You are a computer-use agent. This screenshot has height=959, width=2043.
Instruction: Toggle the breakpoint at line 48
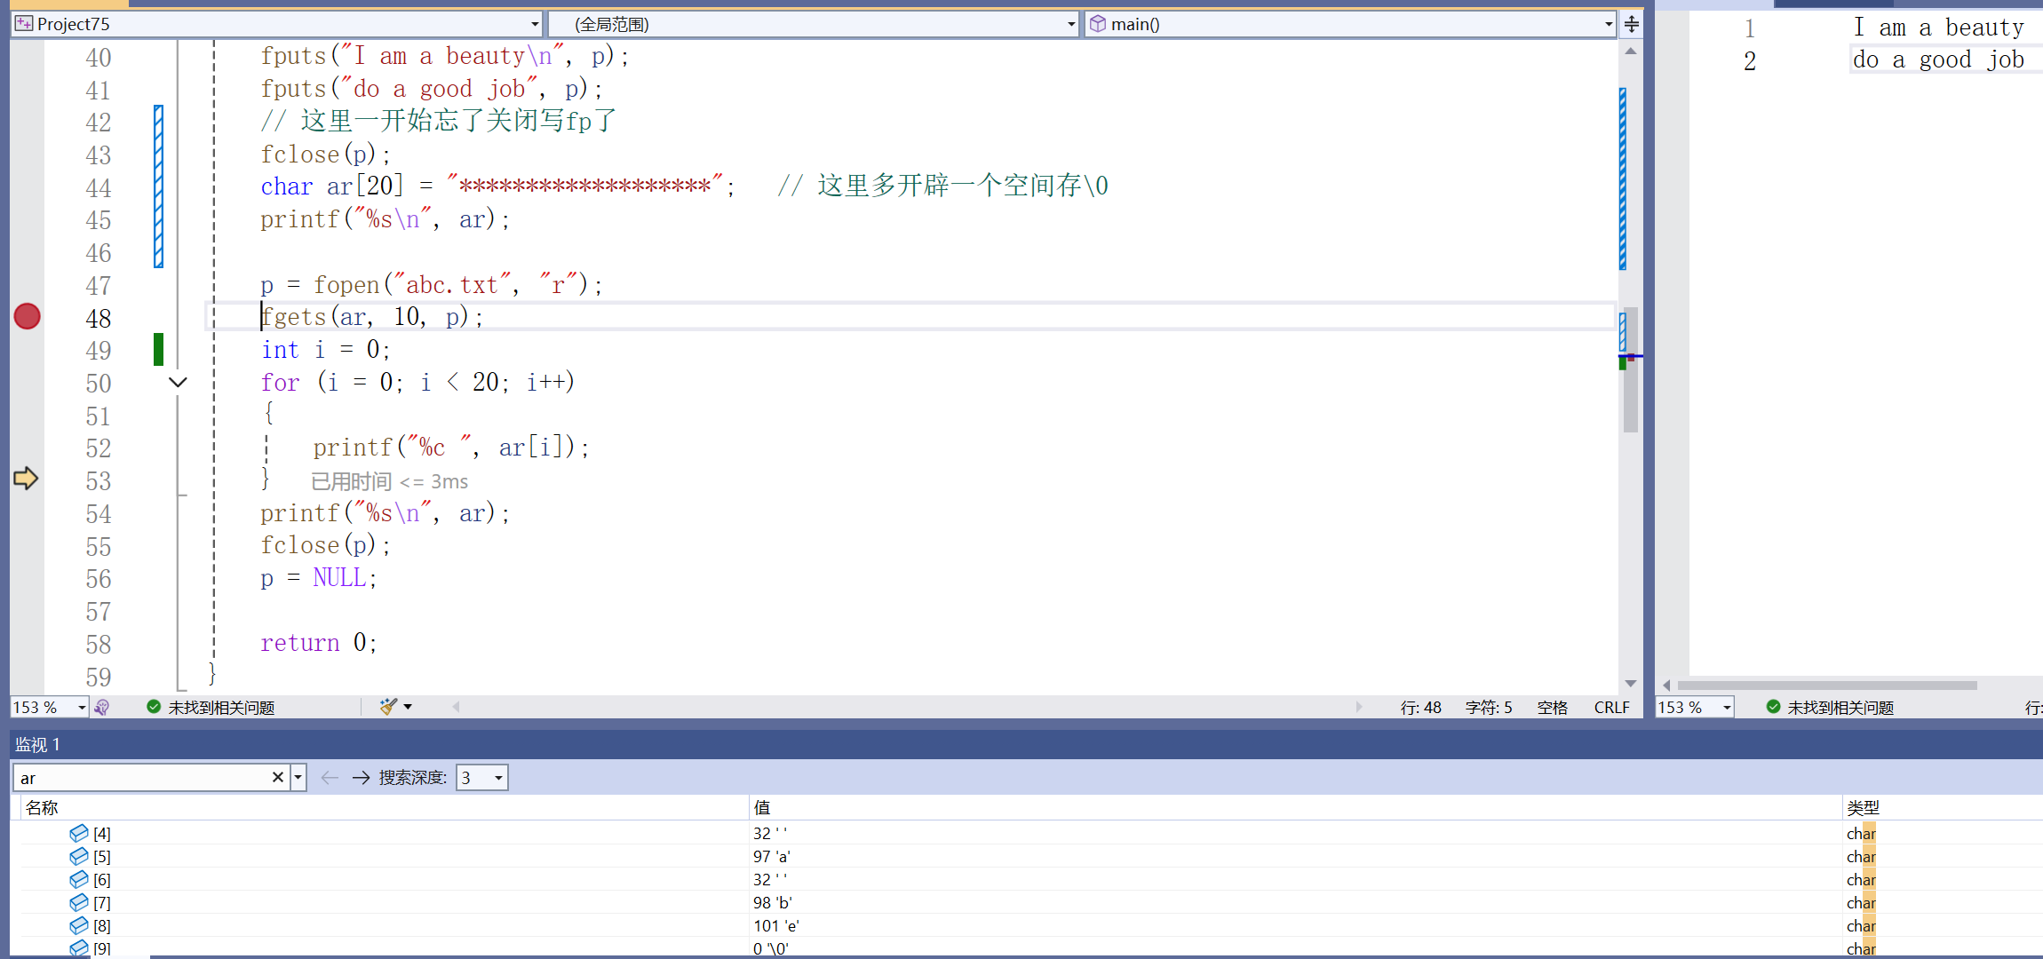pyautogui.click(x=26, y=317)
